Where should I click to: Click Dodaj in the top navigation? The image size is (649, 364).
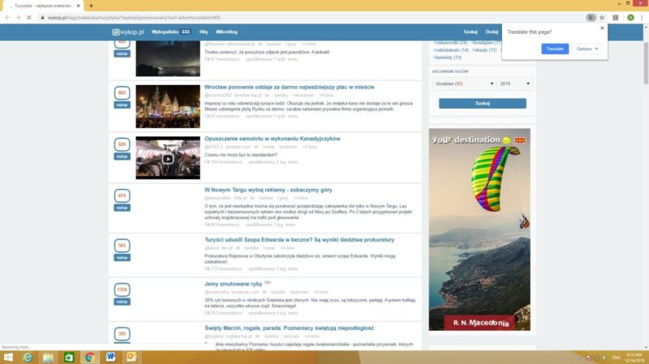(x=492, y=32)
